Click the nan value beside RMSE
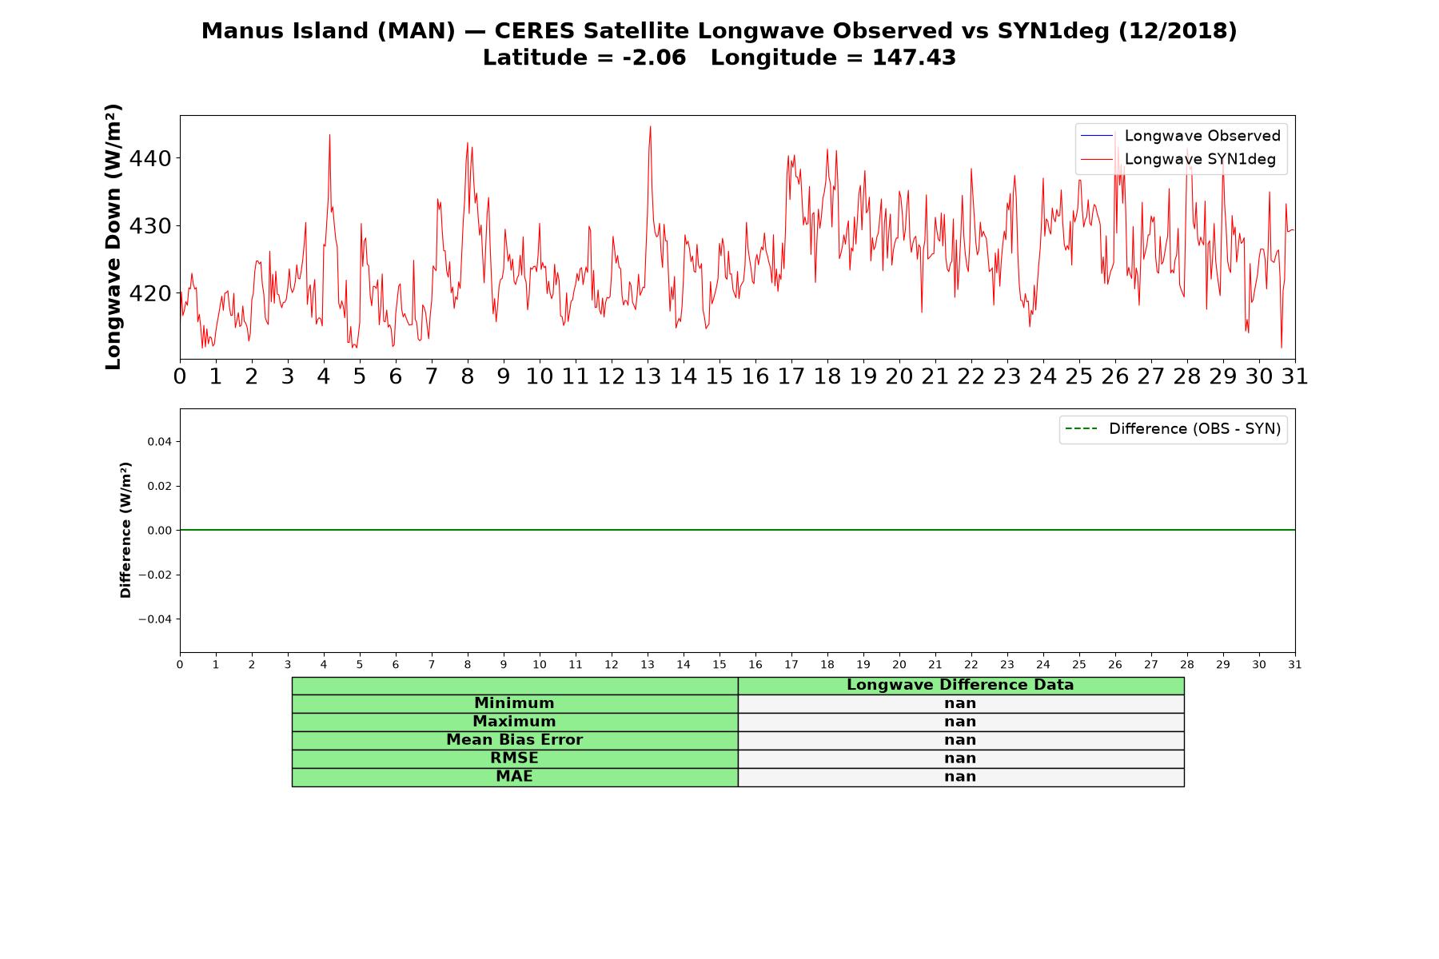Viewport: 1439px width, 959px height. 960,758
